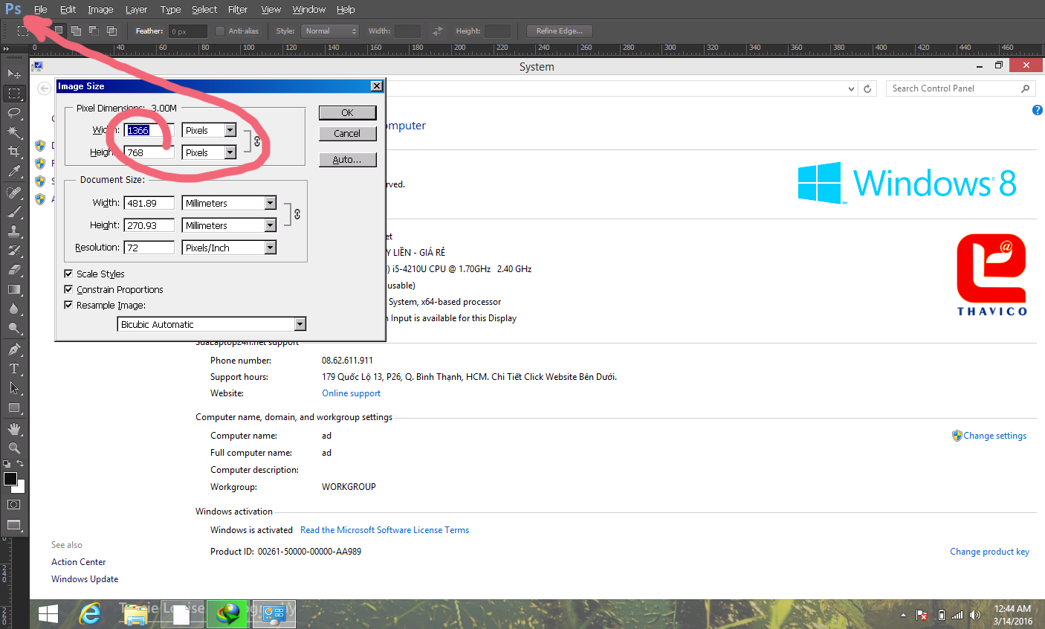
Task: Open the foreground color picker
Action: pos(10,479)
